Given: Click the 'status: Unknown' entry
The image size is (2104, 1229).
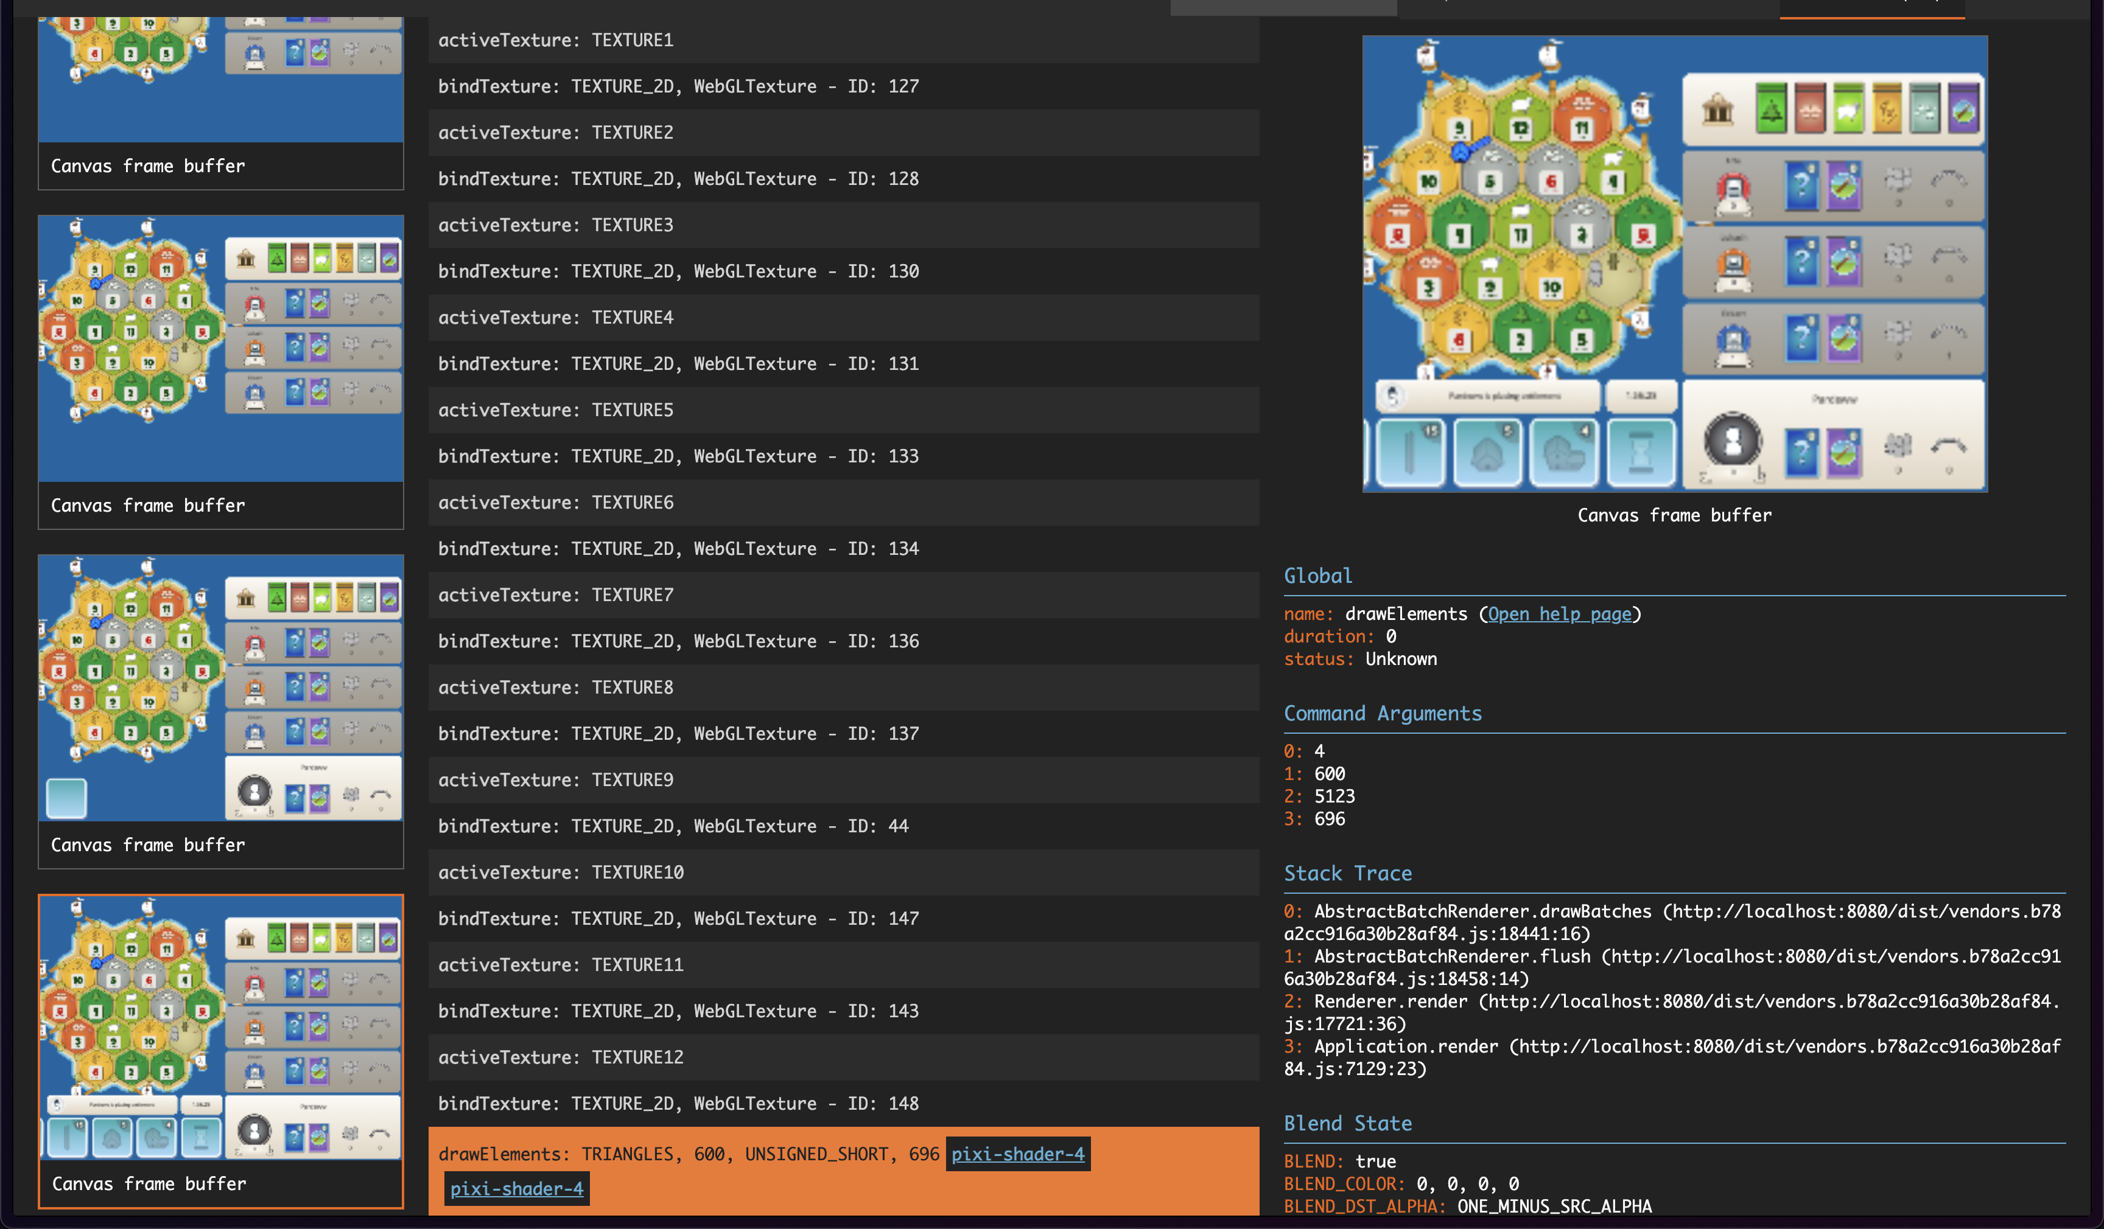Looking at the screenshot, I should (x=1361, y=659).
